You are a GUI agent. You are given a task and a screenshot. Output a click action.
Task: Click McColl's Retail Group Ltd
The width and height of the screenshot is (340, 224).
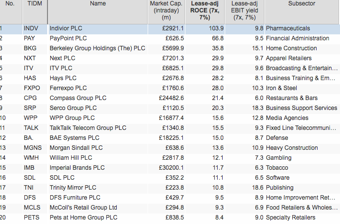point(84,208)
